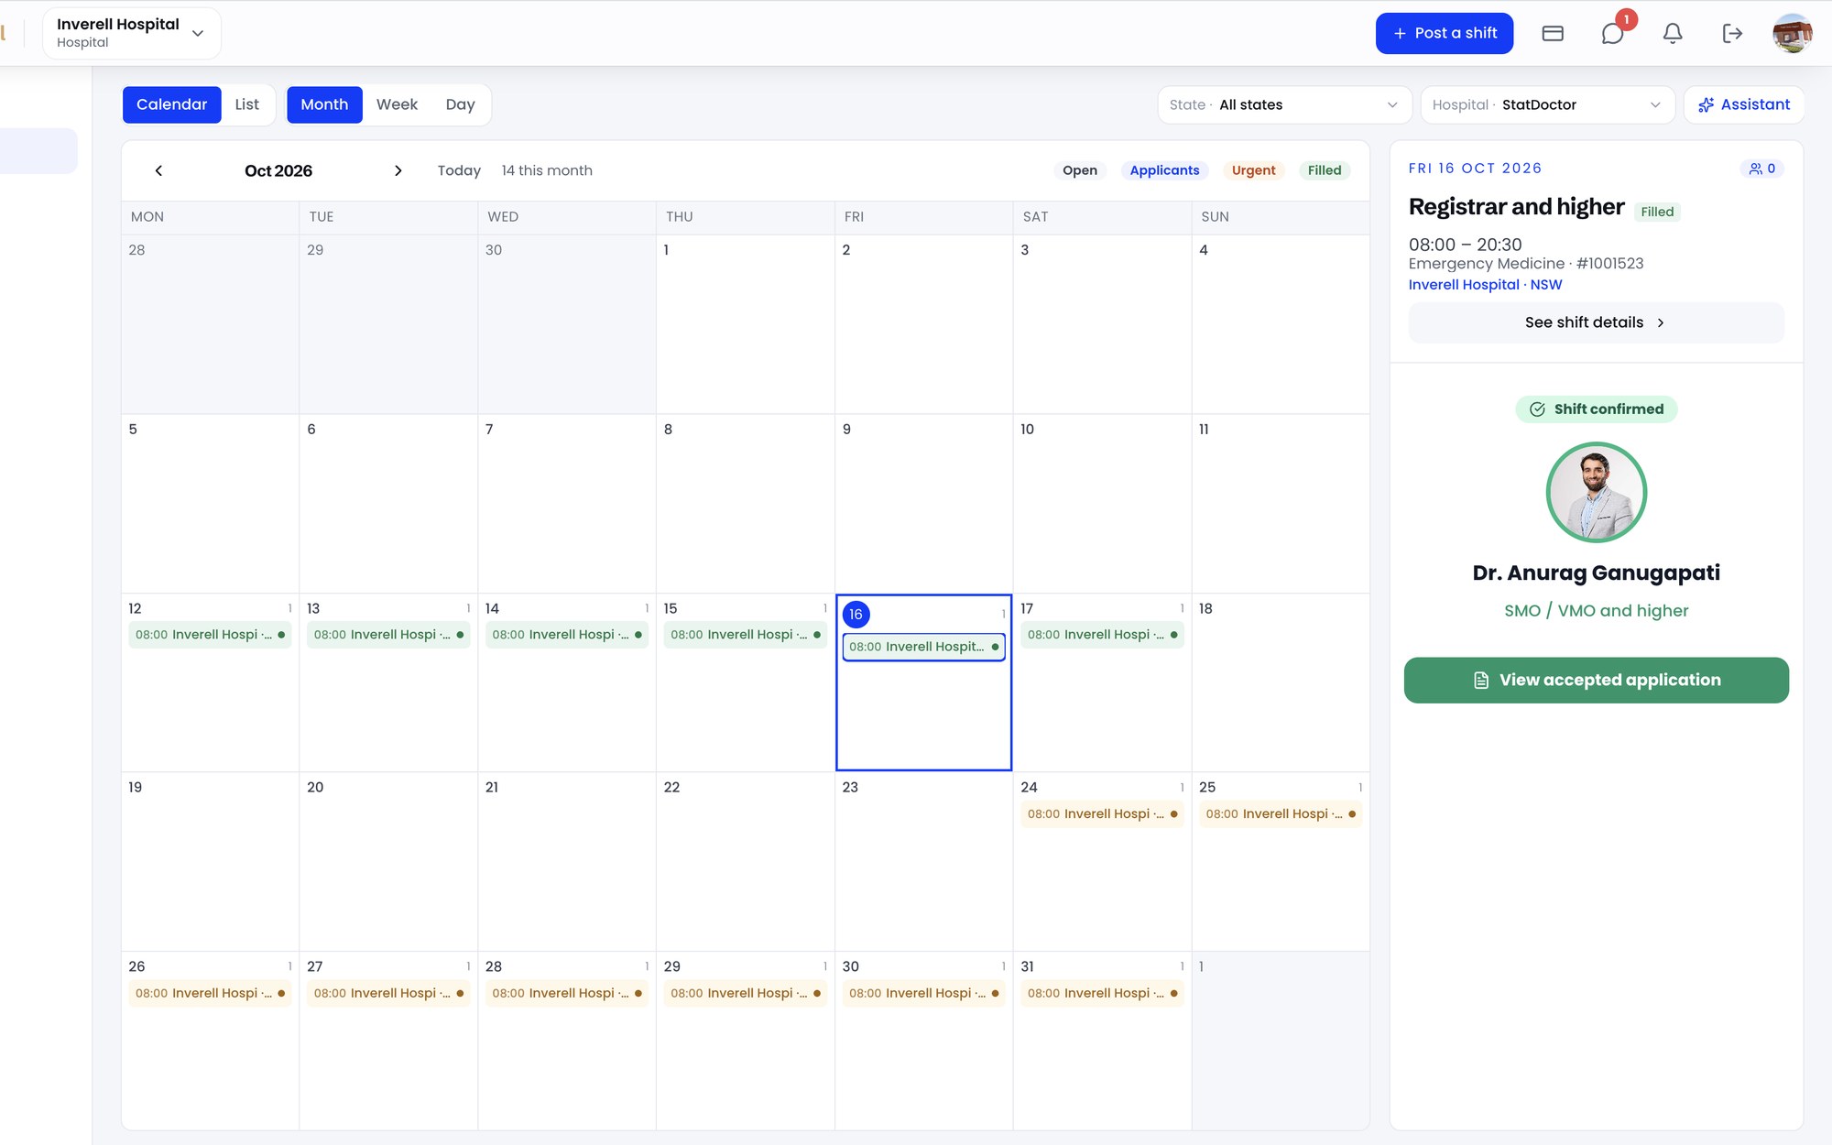
Task: Open the Hospital StatDoctor dropdown
Action: point(1547,104)
